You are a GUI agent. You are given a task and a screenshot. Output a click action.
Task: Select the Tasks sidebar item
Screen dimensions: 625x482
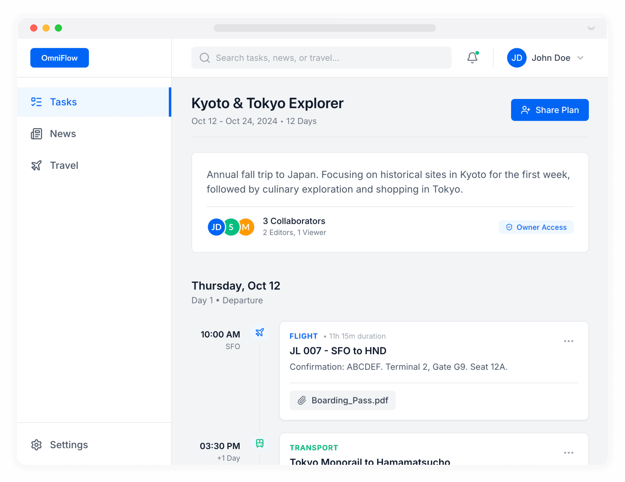[63, 102]
